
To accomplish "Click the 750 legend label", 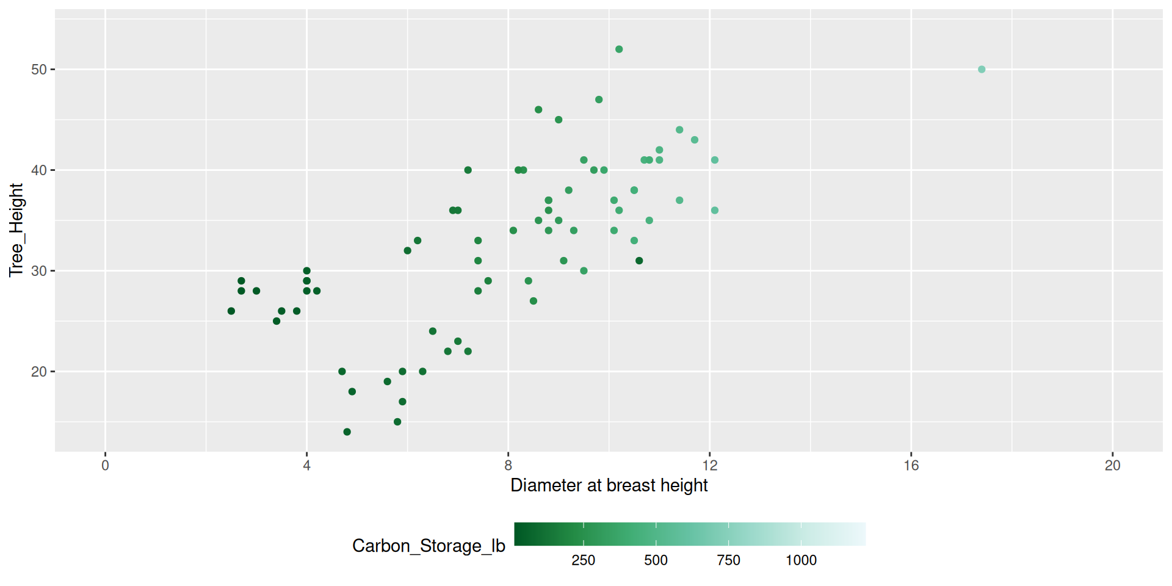I will point(728,560).
